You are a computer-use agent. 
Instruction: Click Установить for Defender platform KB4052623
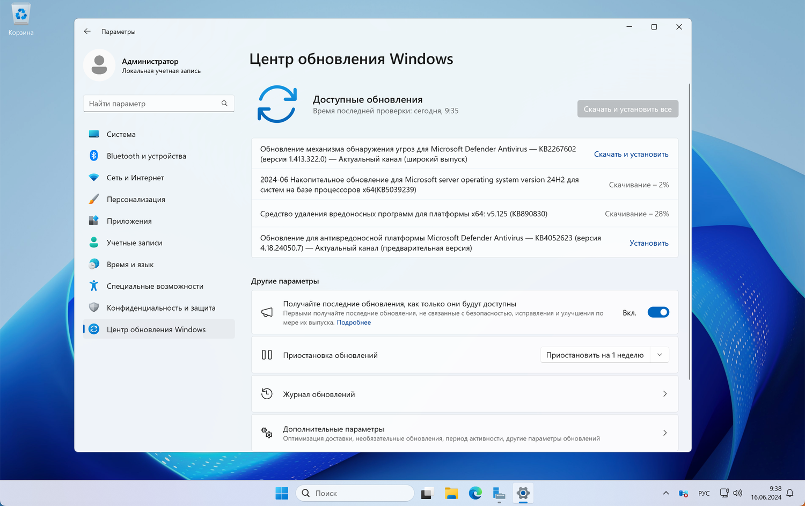point(649,243)
